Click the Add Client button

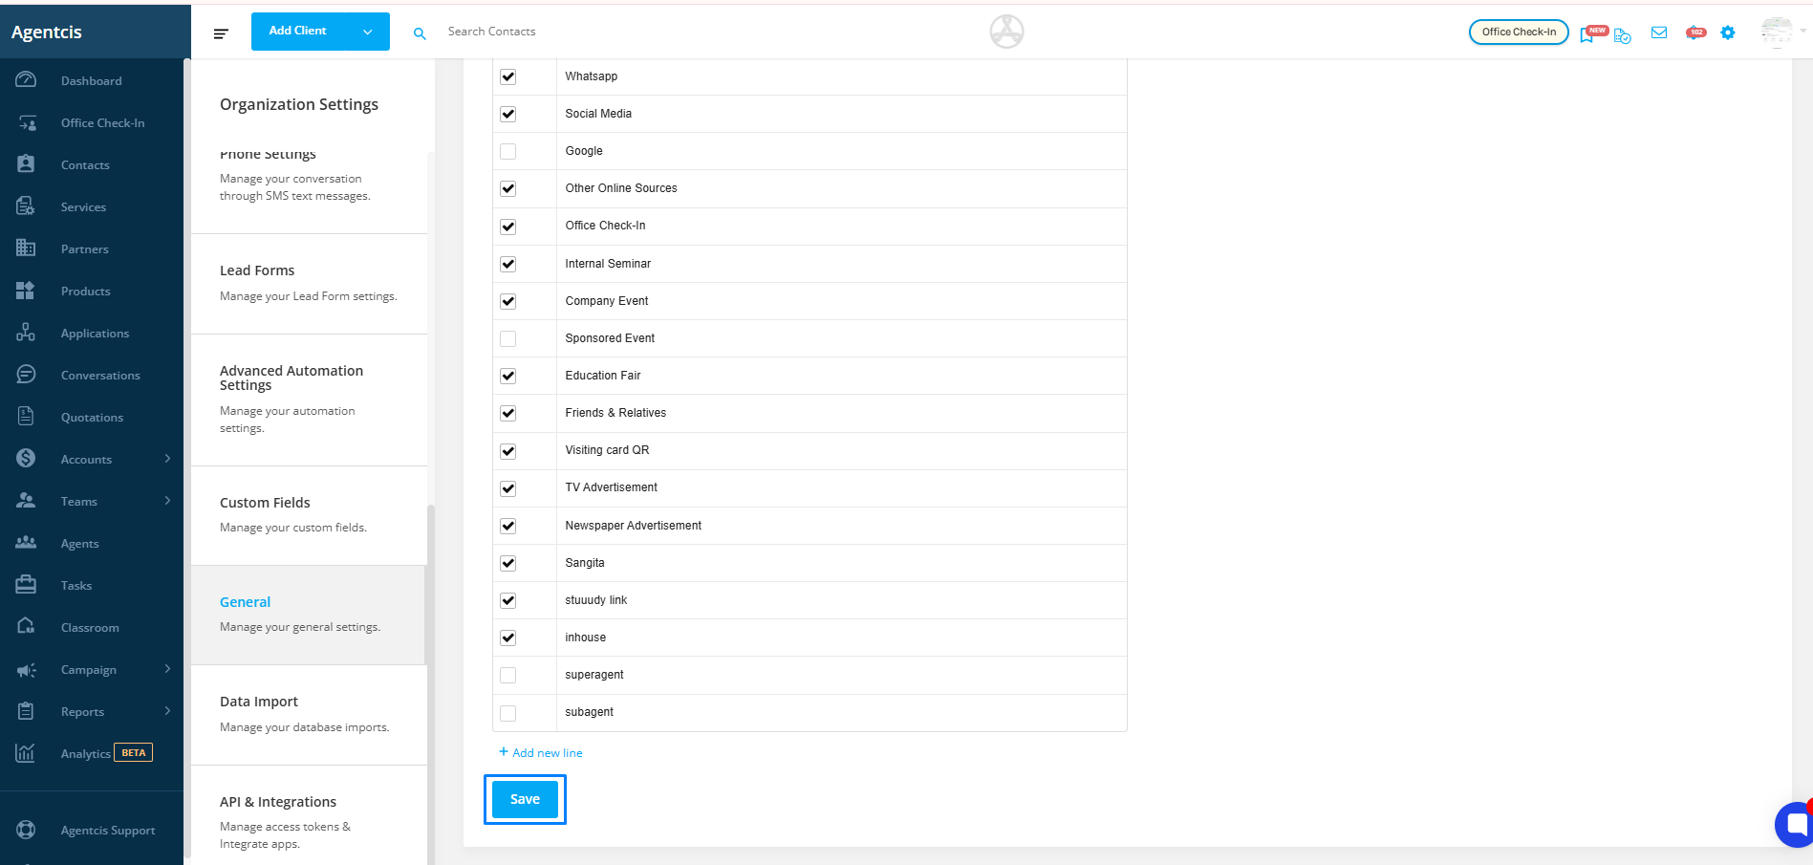click(297, 32)
